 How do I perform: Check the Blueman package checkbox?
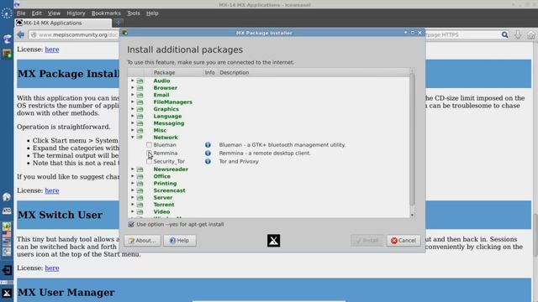pyautogui.click(x=149, y=145)
